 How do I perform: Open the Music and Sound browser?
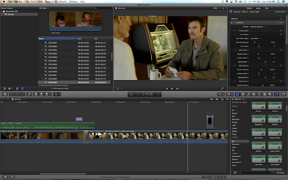click(248, 94)
